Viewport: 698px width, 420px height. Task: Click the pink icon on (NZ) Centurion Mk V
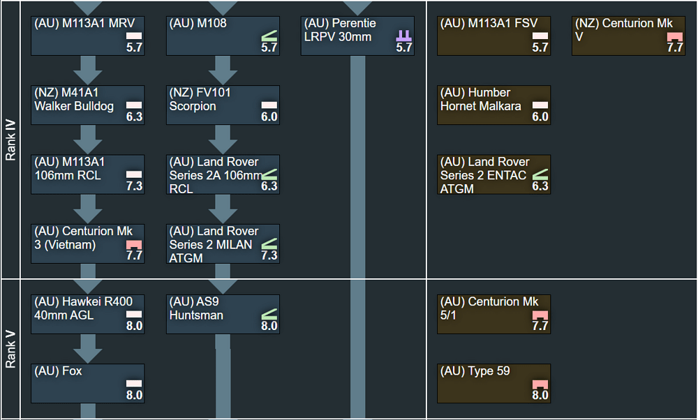point(674,36)
